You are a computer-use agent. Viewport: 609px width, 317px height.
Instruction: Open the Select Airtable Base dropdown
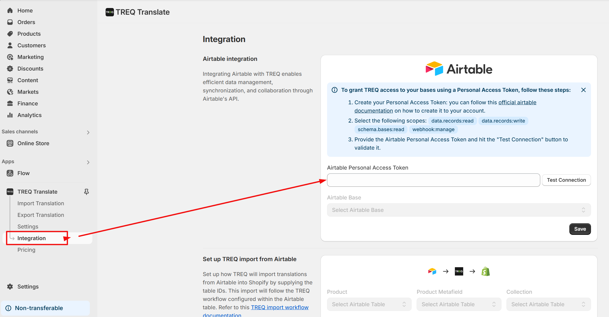click(x=459, y=210)
